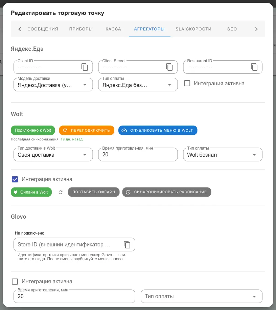The width and height of the screenshot is (276, 310).
Task: Click the Glovo 'Не подключено' status text
Action: coord(30,233)
